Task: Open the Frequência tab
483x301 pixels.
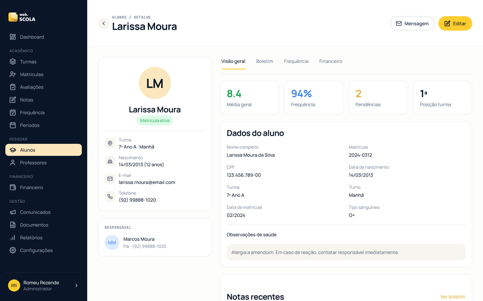Action: [x=296, y=62]
